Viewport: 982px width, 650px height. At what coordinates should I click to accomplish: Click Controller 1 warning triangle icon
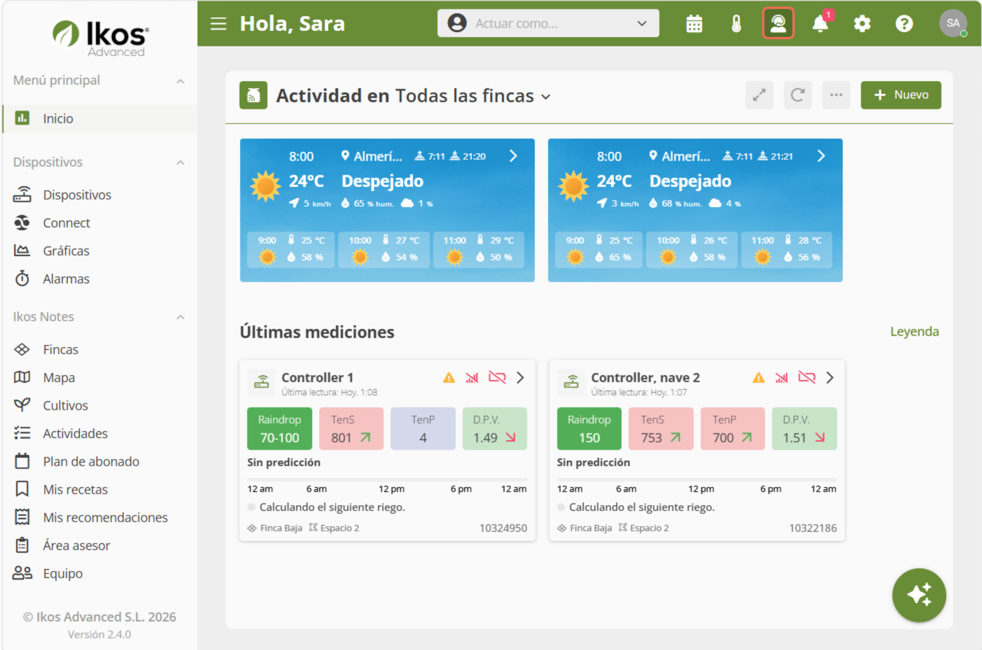coord(449,378)
